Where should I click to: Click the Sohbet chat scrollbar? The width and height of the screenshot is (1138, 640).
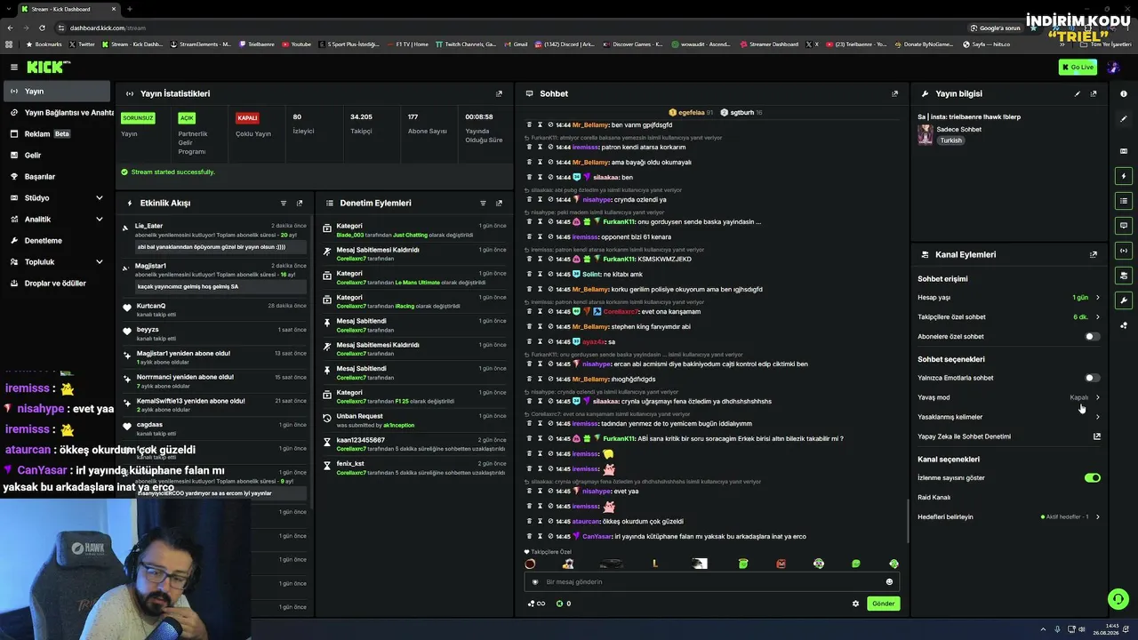[x=907, y=520]
